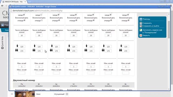Edit Sunday Макс. ночей field
This screenshot has width=173, height=97.
(x=125, y=73)
